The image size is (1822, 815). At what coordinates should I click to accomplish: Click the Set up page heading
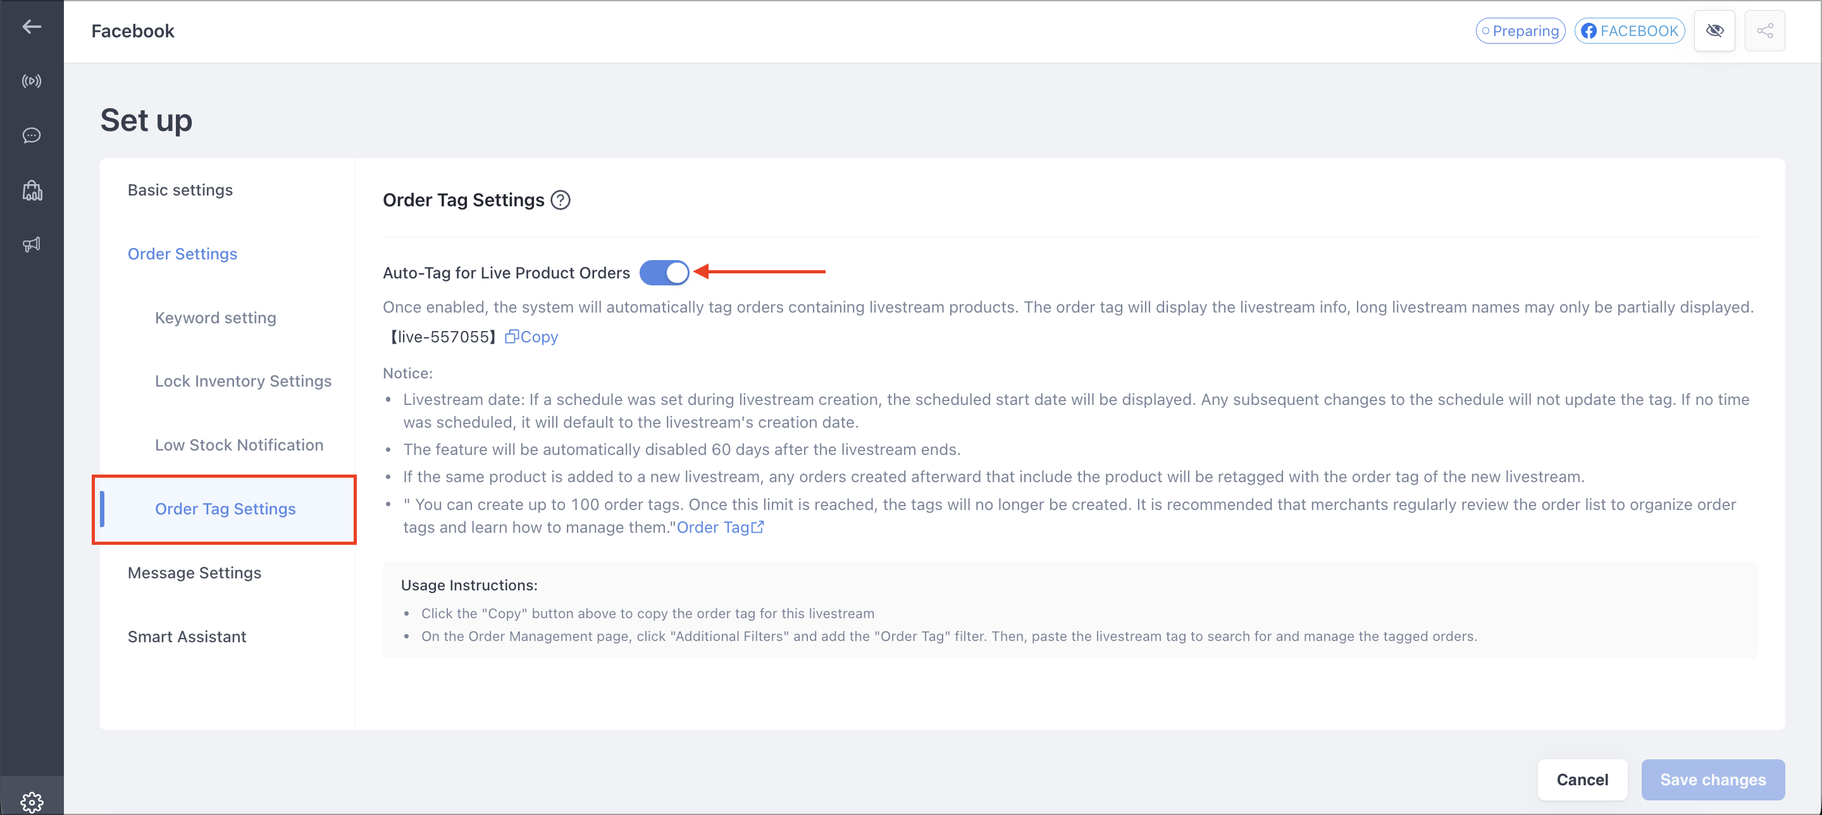(146, 120)
